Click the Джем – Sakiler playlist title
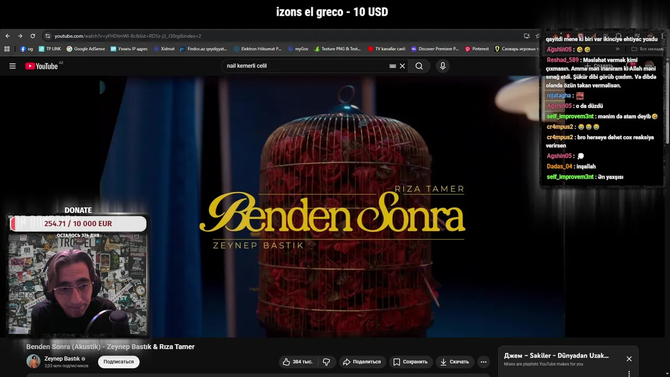The width and height of the screenshot is (670, 377). point(556,356)
